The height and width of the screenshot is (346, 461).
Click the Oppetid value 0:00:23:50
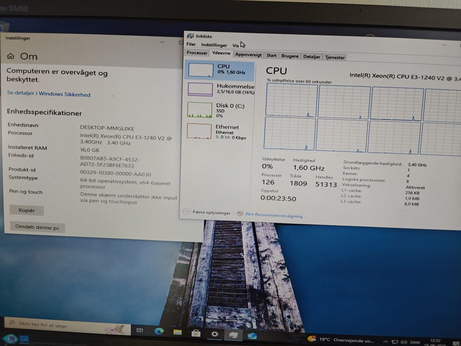pyautogui.click(x=278, y=198)
